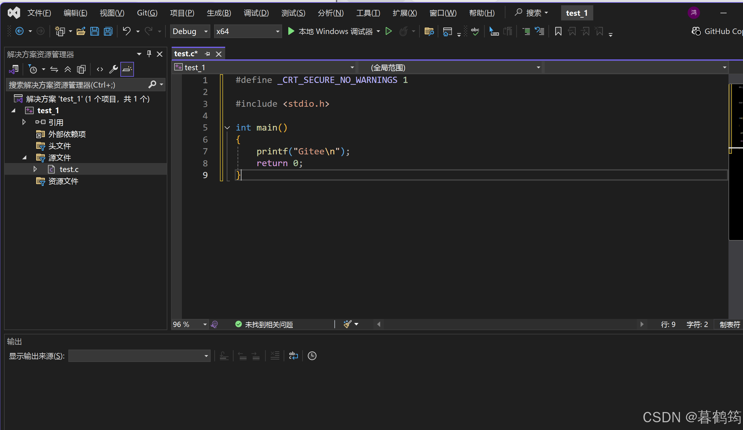Toggle word wrap in the Output panel
This screenshot has height=430, width=743.
293,356
